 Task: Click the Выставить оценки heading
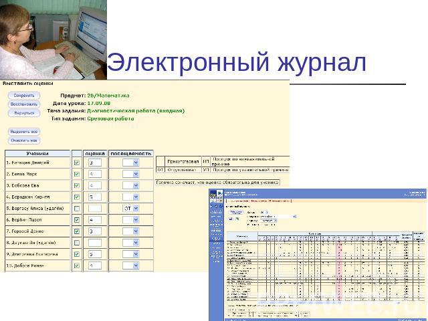coord(28,83)
